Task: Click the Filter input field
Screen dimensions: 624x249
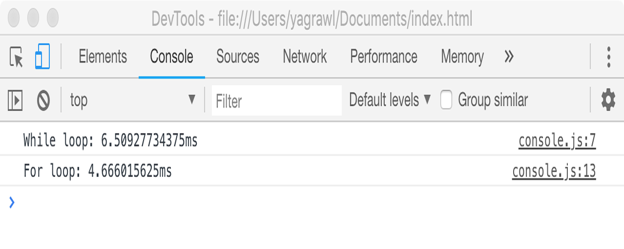Action: click(276, 101)
